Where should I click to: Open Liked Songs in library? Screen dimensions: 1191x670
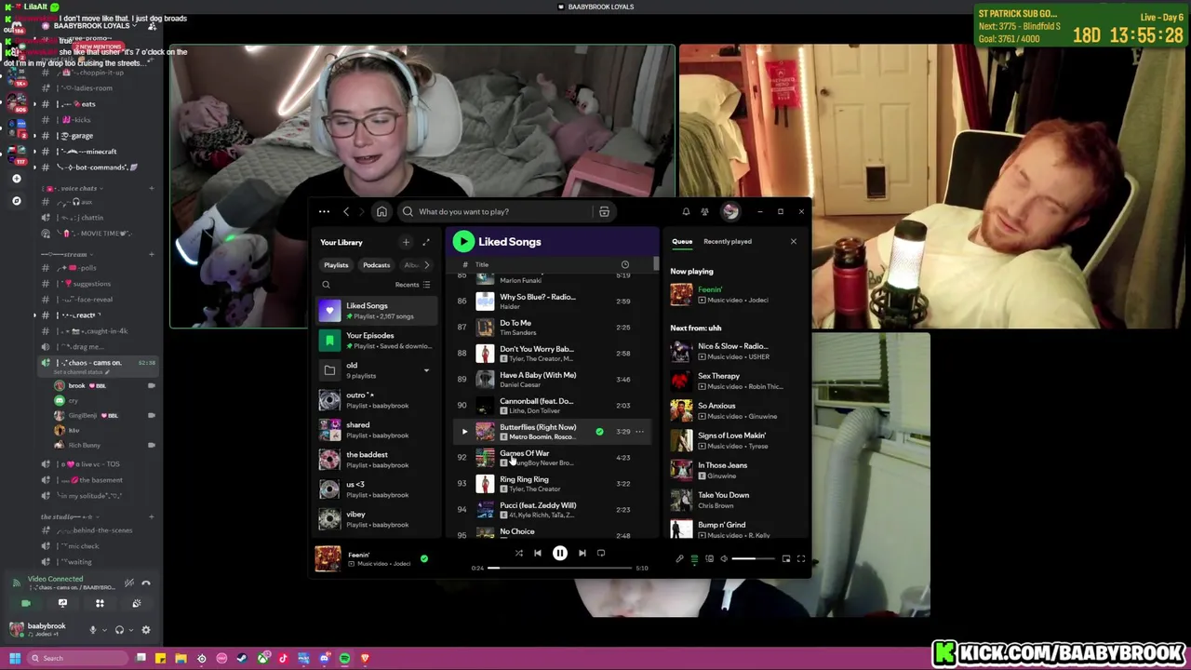click(x=376, y=311)
